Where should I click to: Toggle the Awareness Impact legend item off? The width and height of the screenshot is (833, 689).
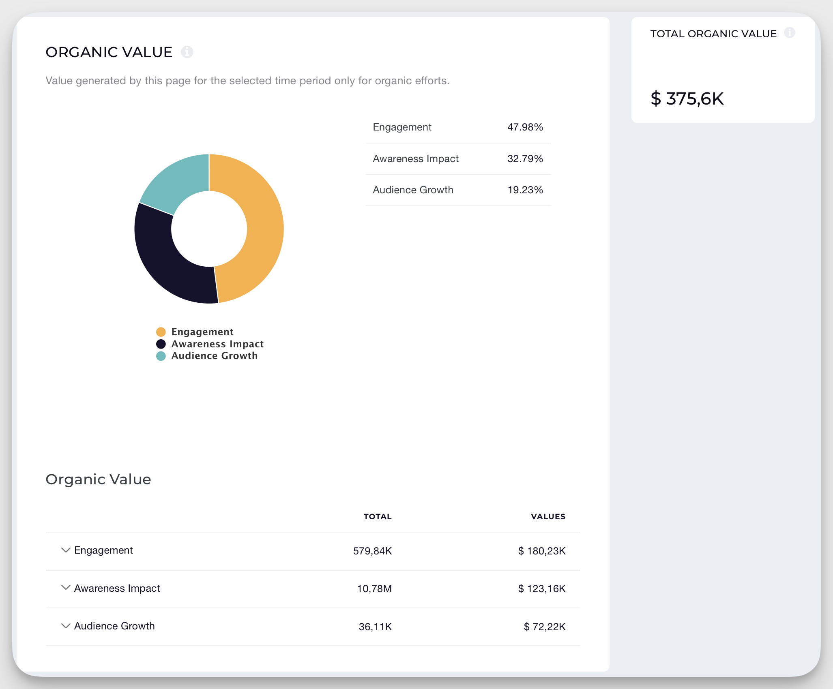point(217,344)
